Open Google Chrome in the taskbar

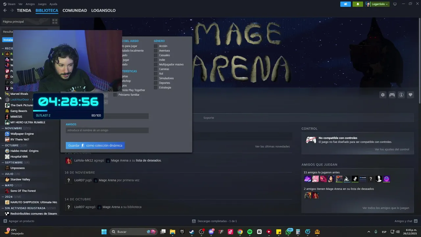[240, 232]
